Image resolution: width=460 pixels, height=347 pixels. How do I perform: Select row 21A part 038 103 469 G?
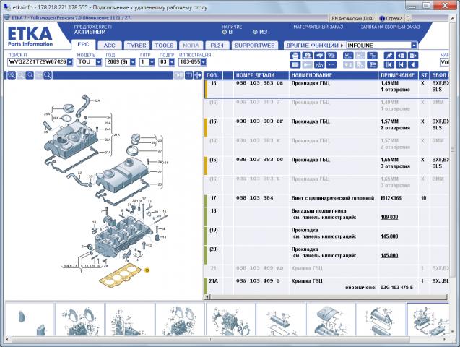(259, 281)
